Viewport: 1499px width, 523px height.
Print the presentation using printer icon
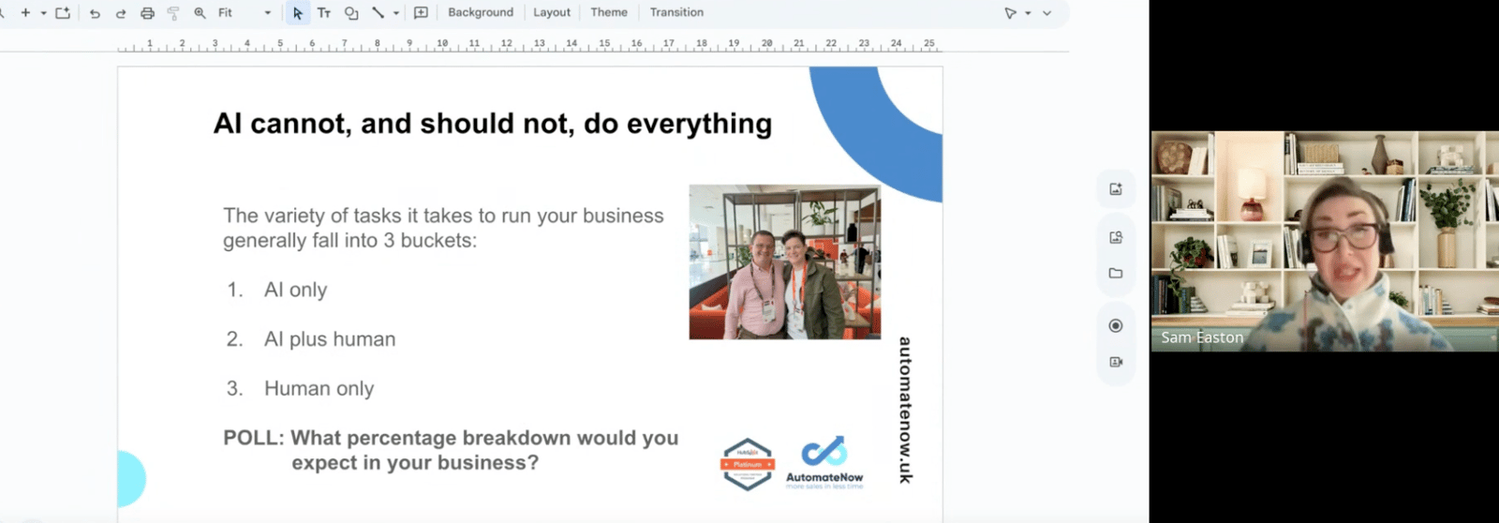[x=147, y=13]
